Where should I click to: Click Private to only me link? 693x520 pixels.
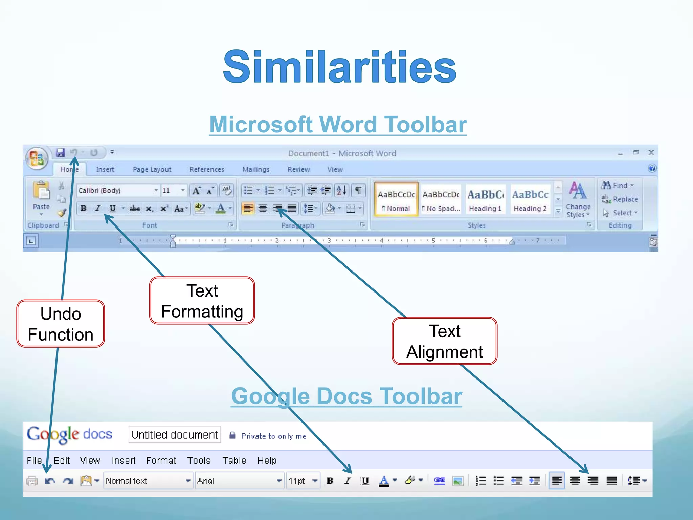click(273, 436)
